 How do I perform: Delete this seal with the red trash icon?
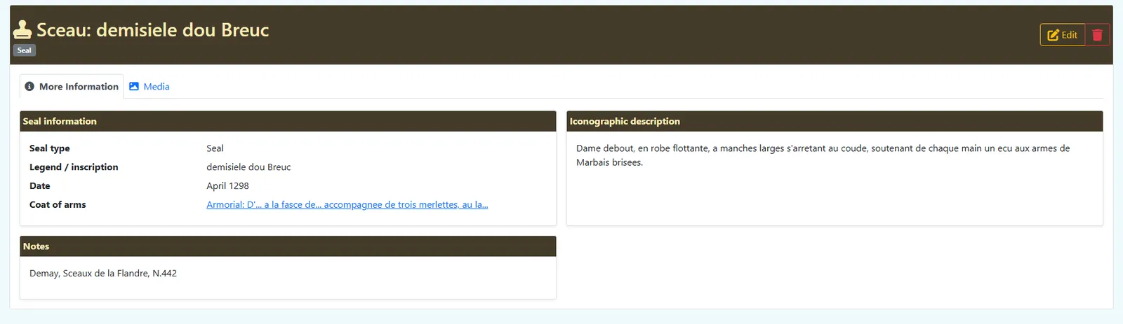1097,35
